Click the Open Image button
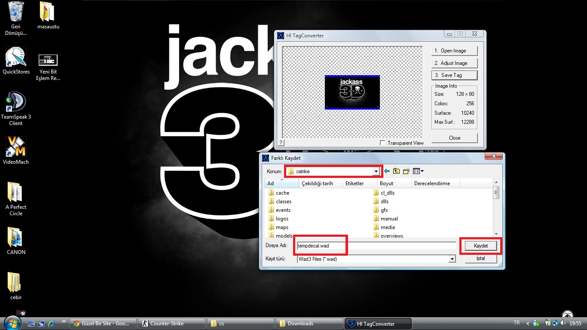The image size is (587, 330). [455, 51]
